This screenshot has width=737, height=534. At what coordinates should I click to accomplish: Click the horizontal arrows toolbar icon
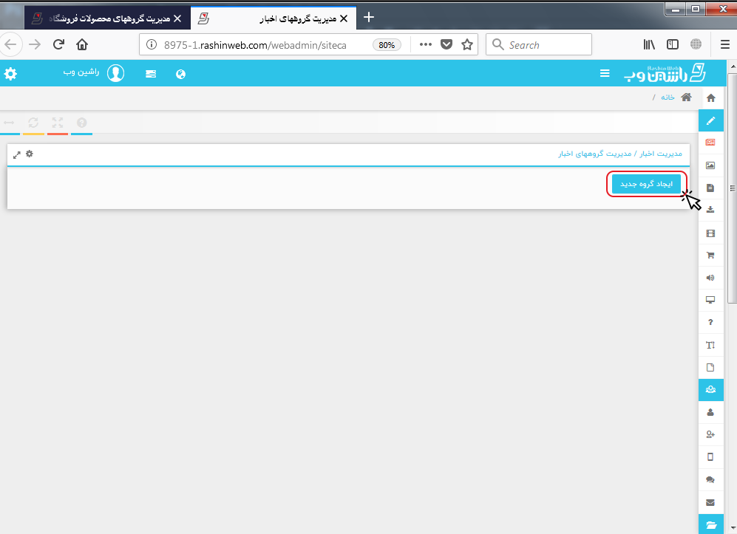9,123
